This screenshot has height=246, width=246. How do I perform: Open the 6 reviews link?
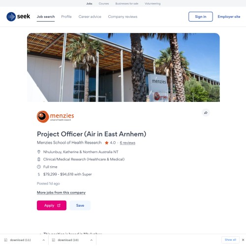pos(127,143)
